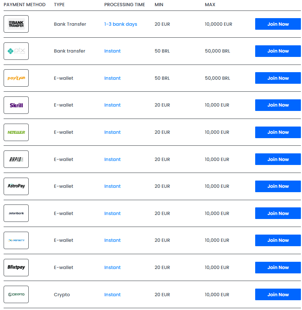This screenshot has width=302, height=310.
Task: Select the Blixtpay logo
Action: [x=16, y=268]
